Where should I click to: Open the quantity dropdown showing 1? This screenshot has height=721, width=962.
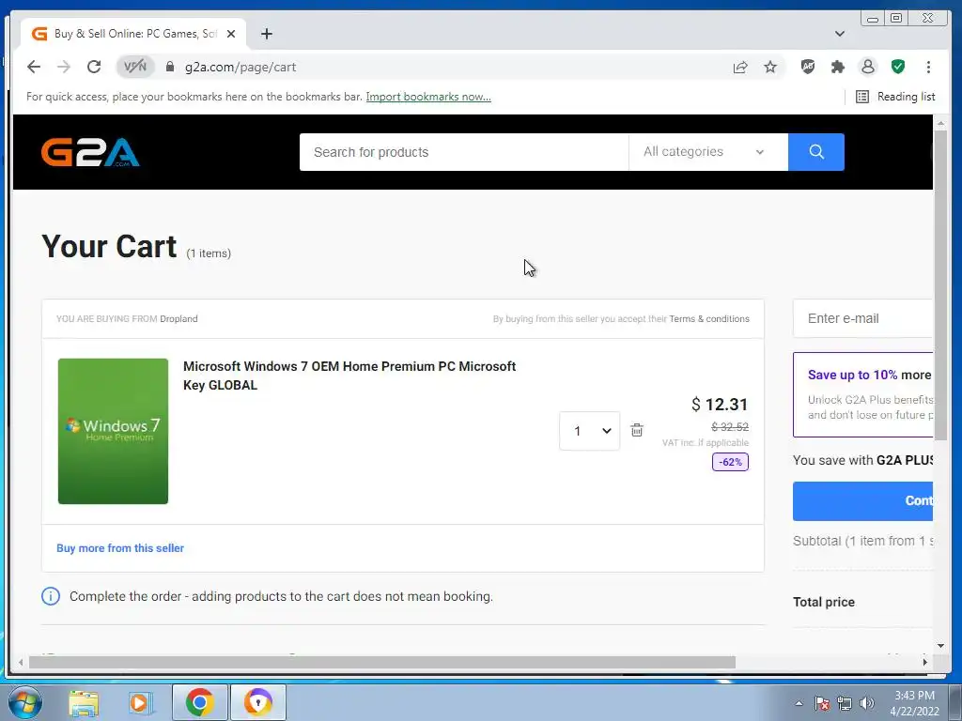pyautogui.click(x=589, y=430)
